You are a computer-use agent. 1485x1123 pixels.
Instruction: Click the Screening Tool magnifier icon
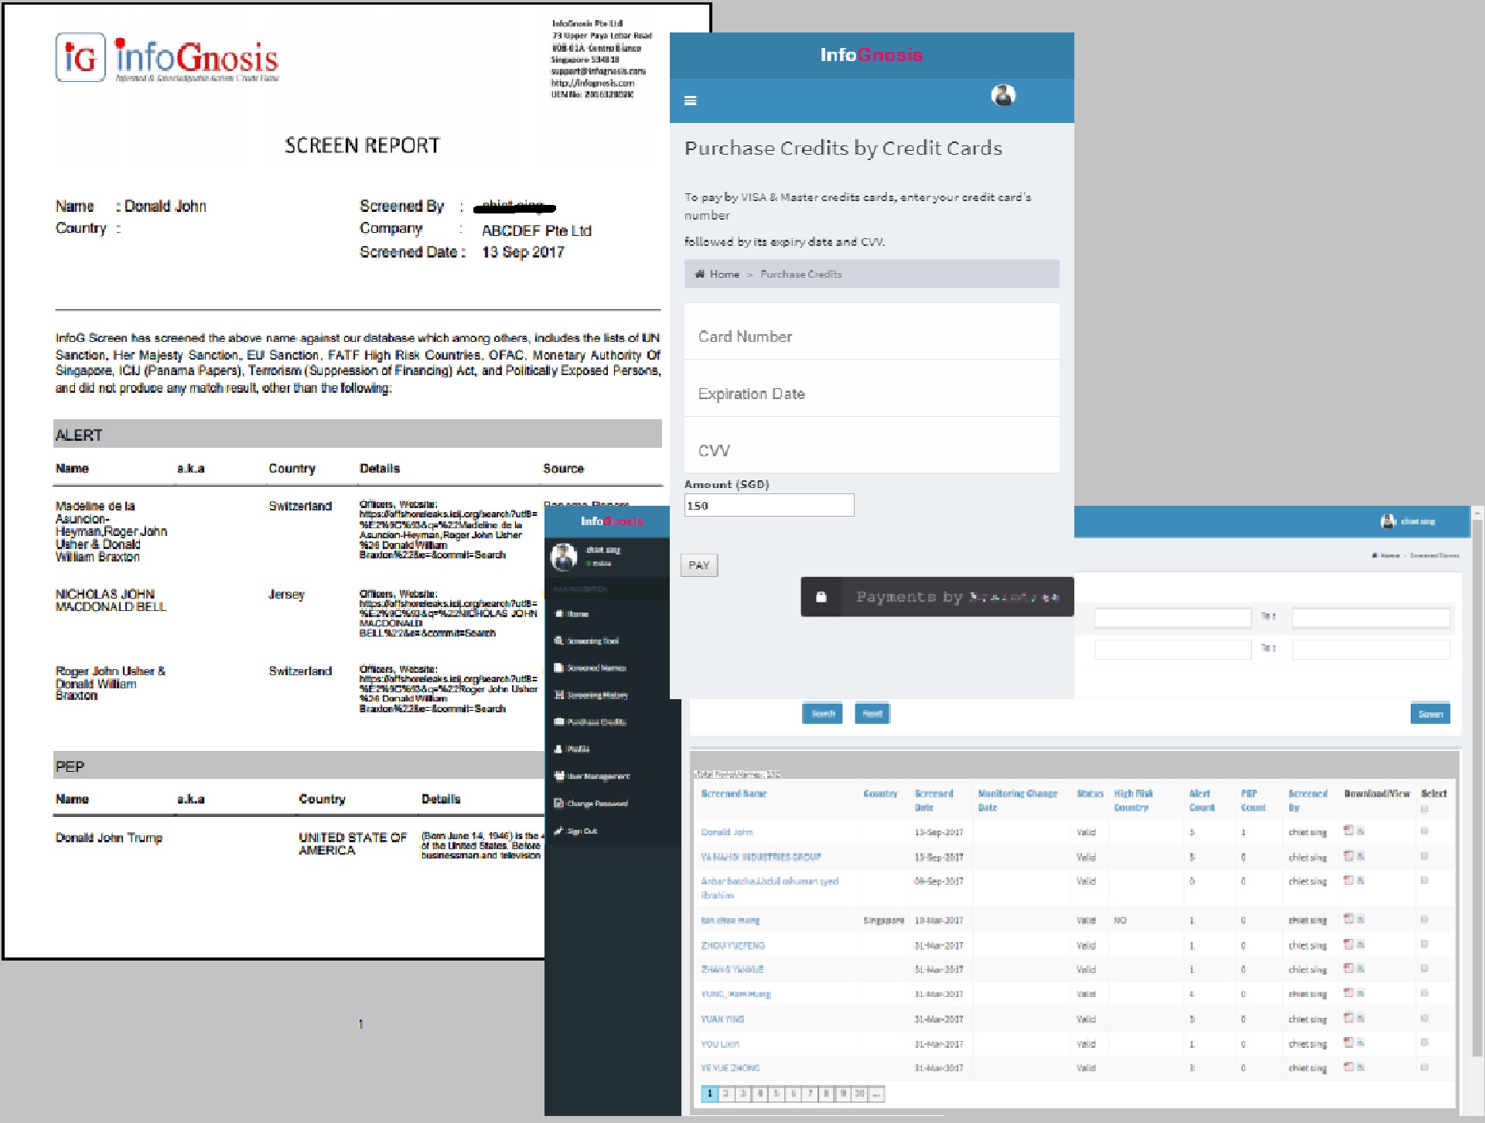(x=559, y=640)
